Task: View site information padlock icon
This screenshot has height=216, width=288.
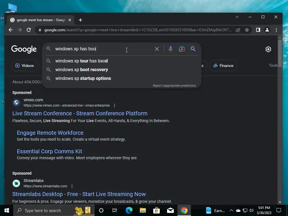Action: (40, 30)
